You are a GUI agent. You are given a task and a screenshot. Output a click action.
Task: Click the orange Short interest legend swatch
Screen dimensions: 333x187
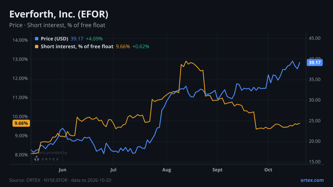(x=37, y=47)
